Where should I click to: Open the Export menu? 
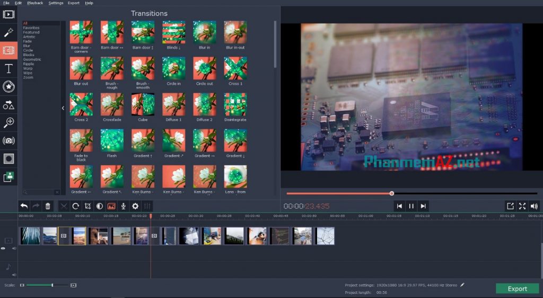point(73,3)
